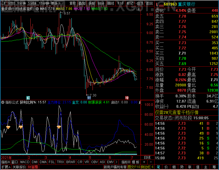
Task: Click the 日线 period label
Action: coord(147,158)
